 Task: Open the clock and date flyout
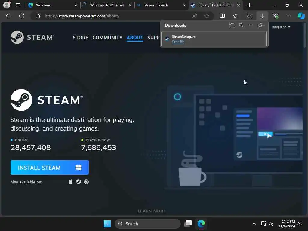[x=287, y=224]
